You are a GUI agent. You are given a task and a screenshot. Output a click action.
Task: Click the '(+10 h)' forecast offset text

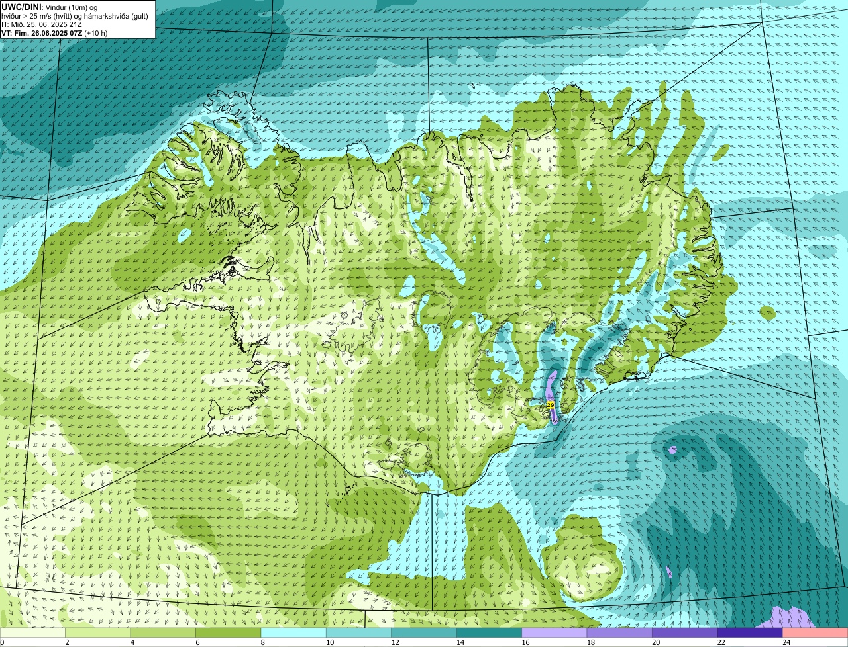click(96, 32)
